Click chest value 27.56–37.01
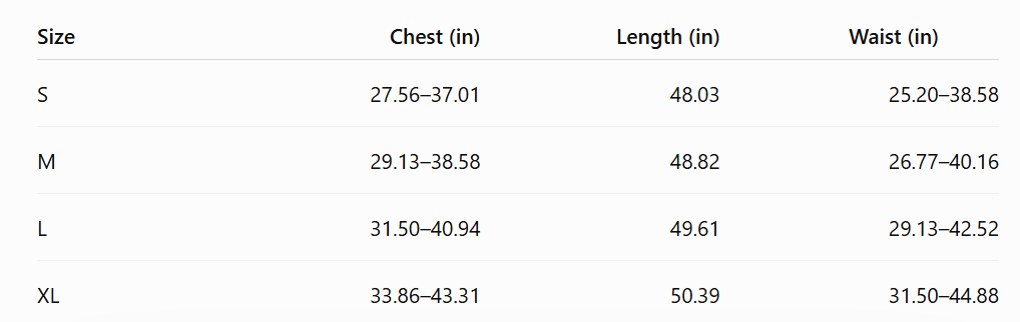Image resolution: width=1020 pixels, height=322 pixels. coord(425,95)
